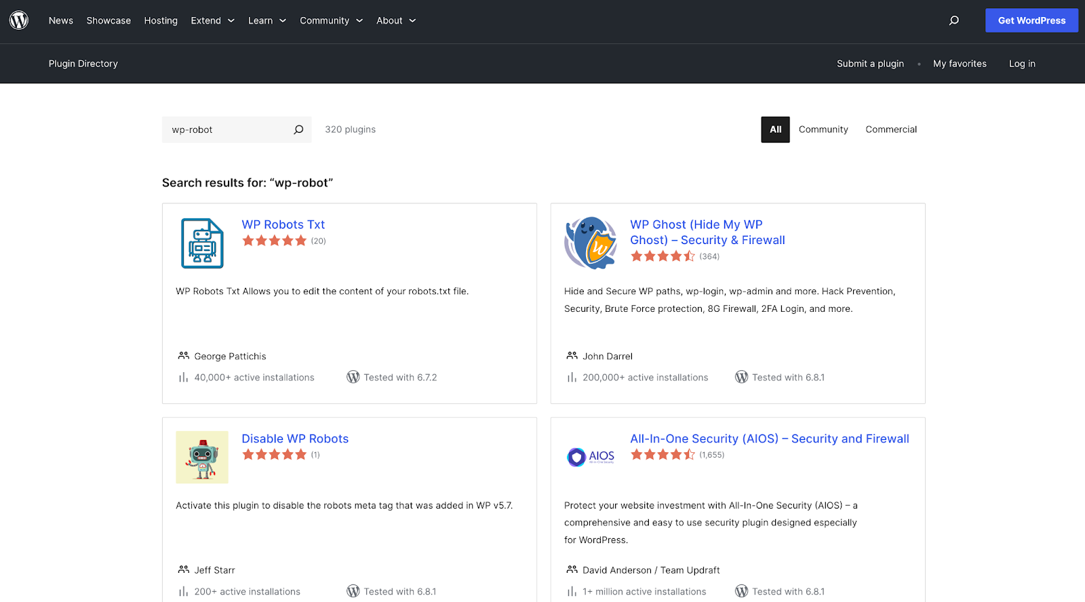Click star rating of WP Robots Txt
This screenshot has width=1085, height=602.
(275, 241)
